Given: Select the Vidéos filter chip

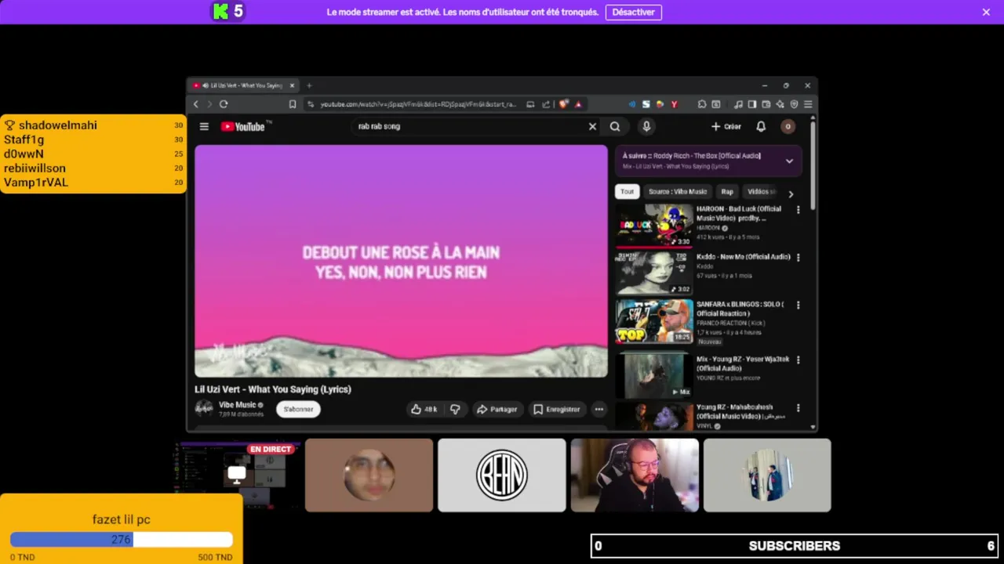Looking at the screenshot, I should (761, 192).
